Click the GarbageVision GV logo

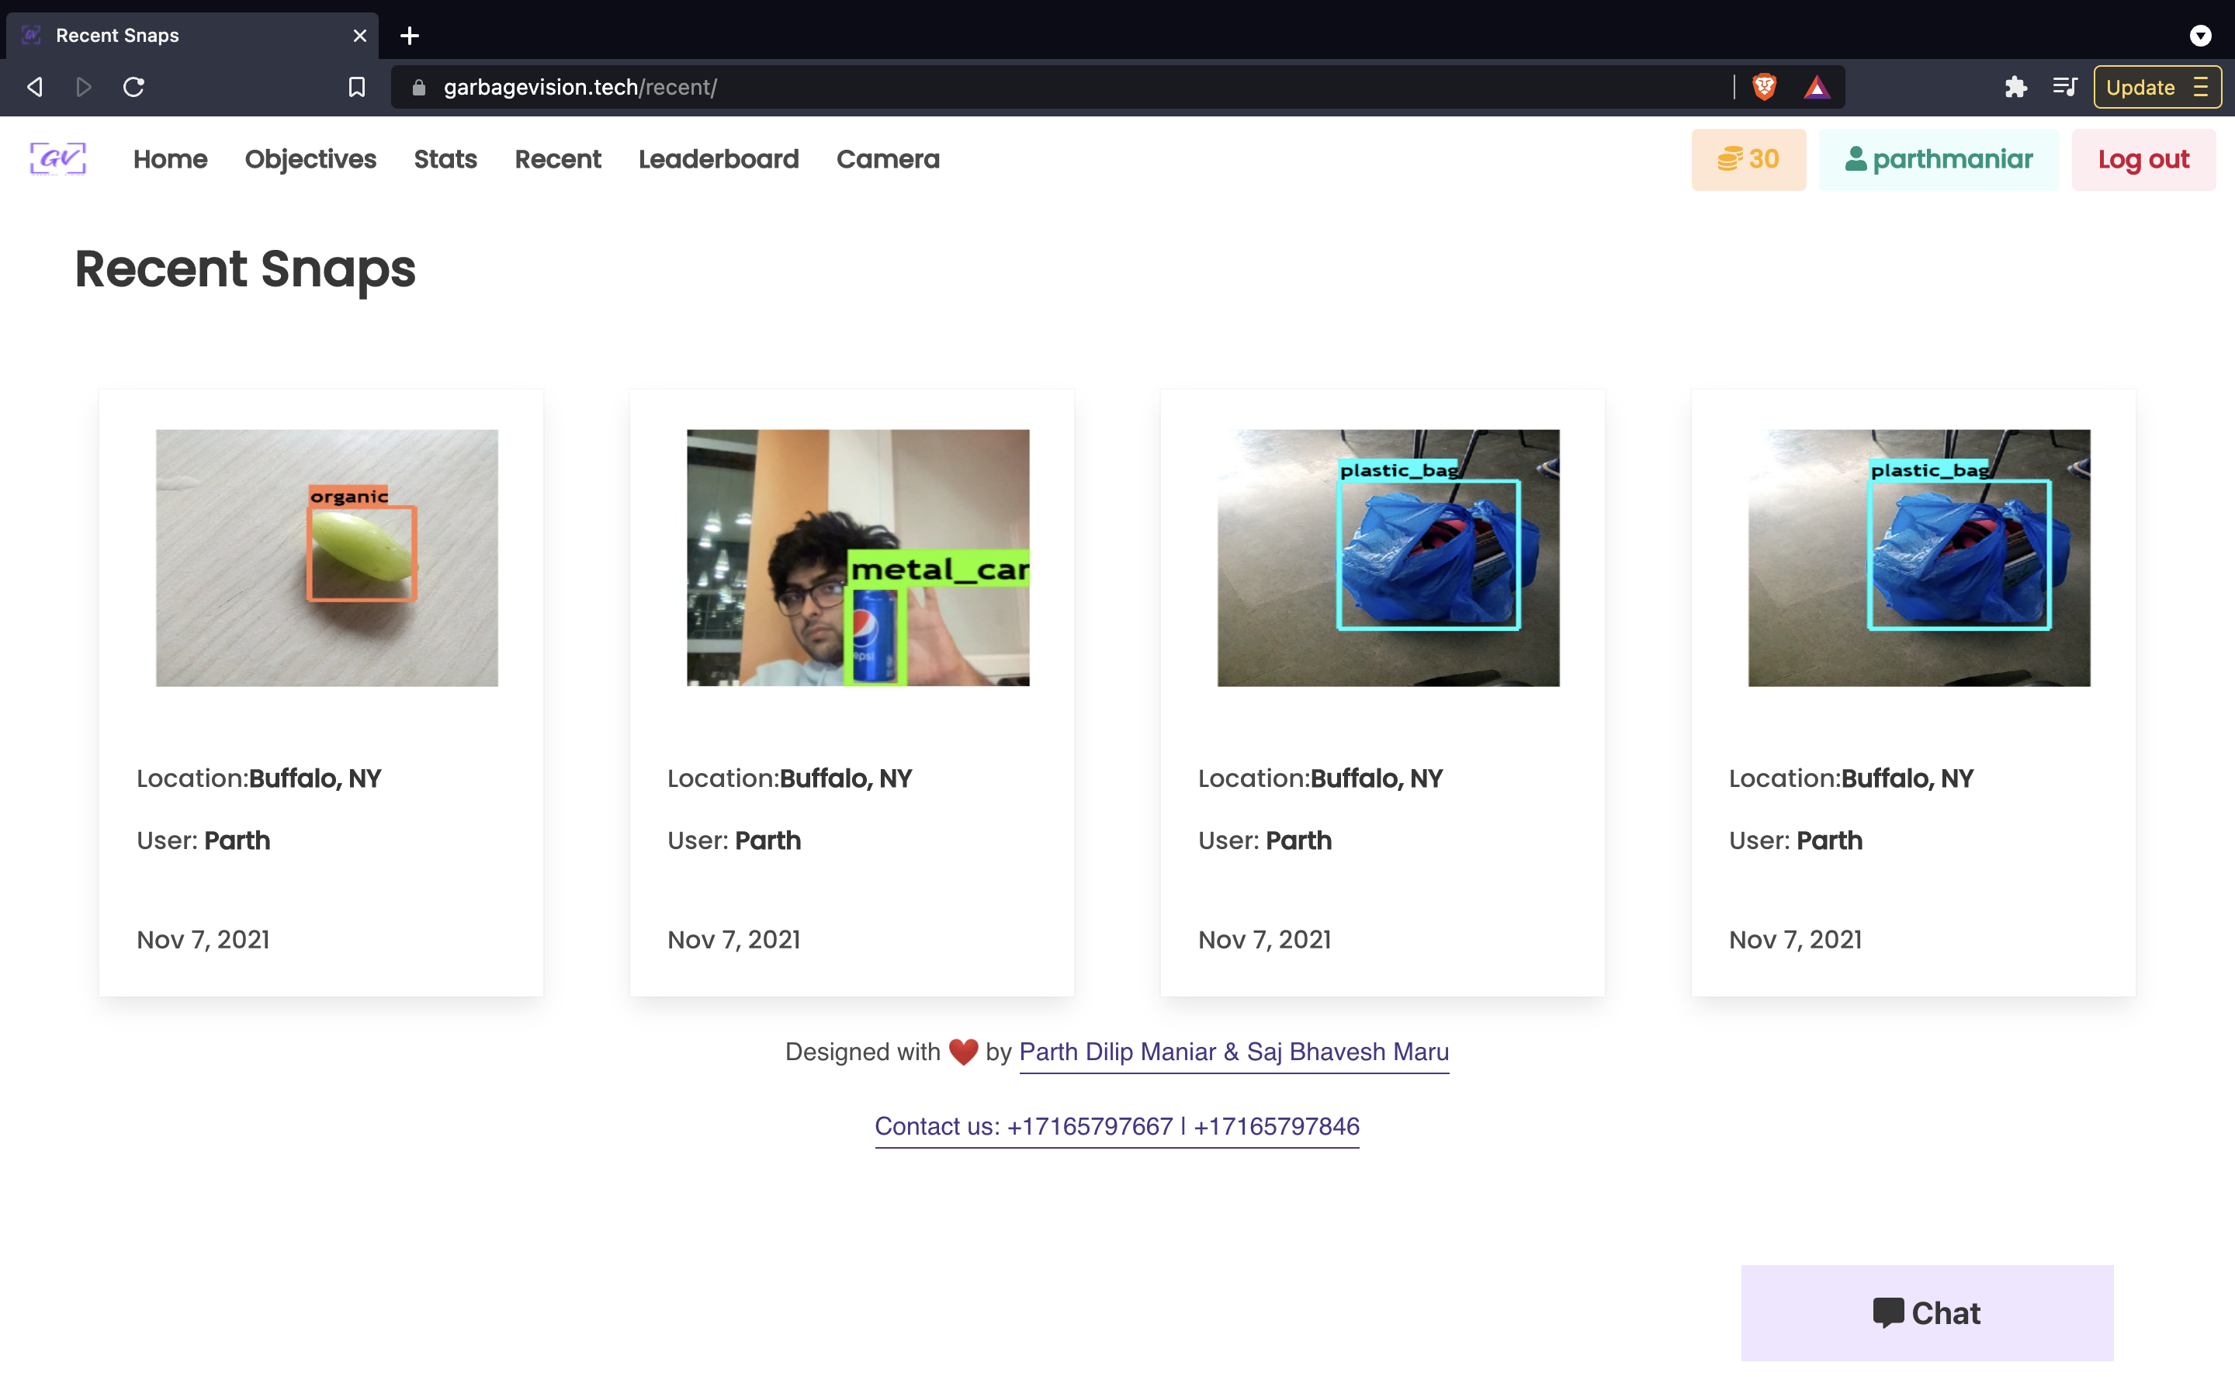(x=57, y=159)
